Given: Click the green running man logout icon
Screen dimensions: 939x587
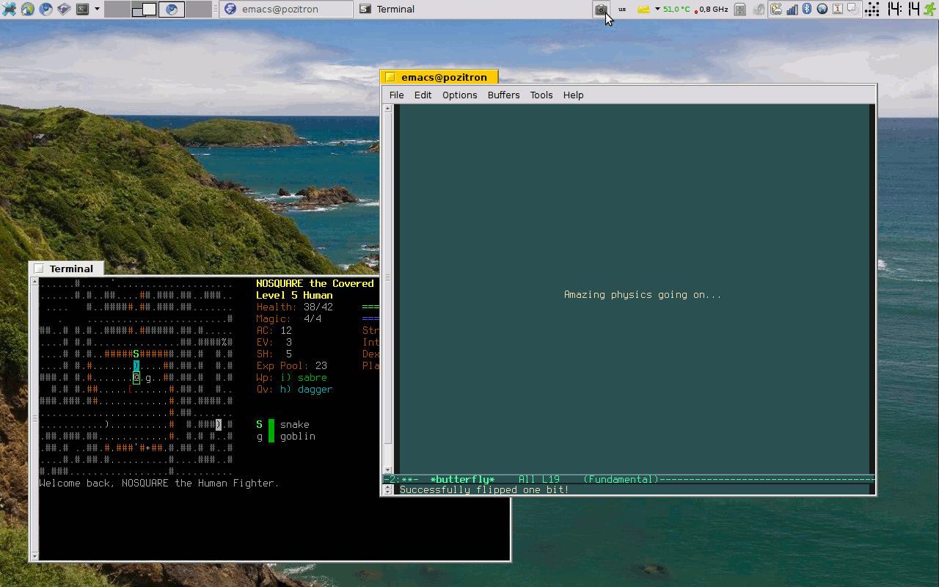Looking at the screenshot, I should click(929, 10).
